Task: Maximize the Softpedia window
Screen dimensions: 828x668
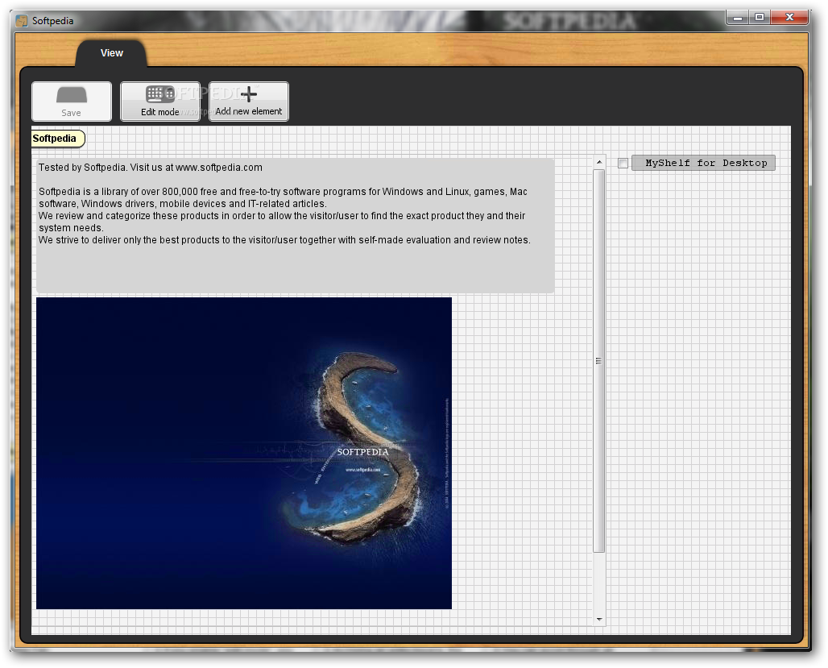Action: click(x=760, y=18)
